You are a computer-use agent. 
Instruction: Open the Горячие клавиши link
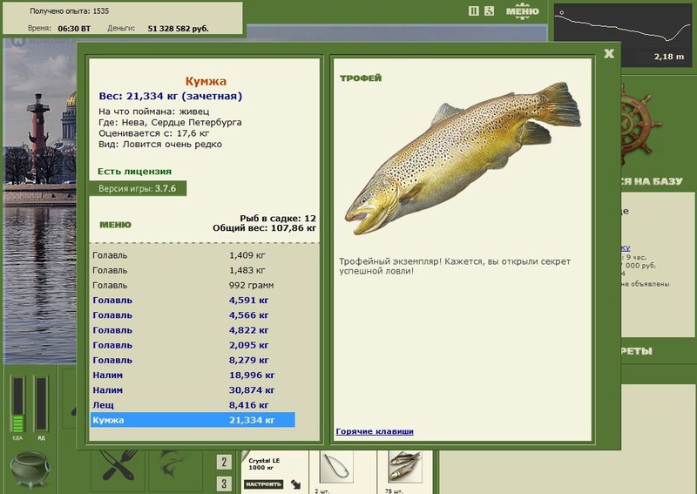pos(375,431)
